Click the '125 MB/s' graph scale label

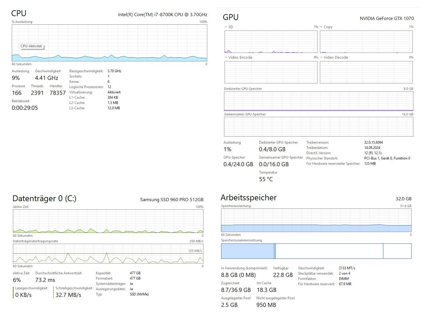[x=195, y=251]
